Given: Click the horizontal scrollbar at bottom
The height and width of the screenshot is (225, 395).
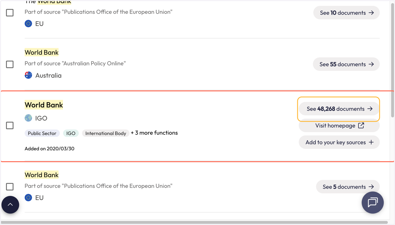Looking at the screenshot, I should (x=194, y=222).
